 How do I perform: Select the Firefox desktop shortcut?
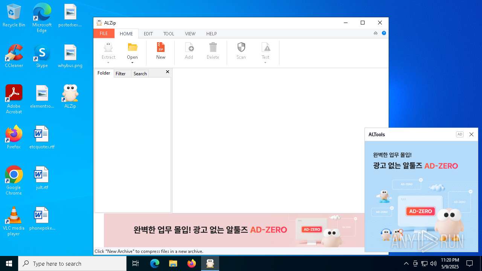click(14, 138)
